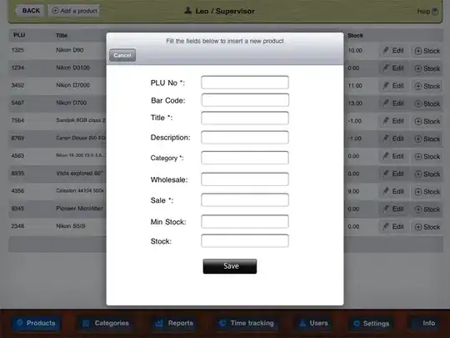Focus the Bar Code input field
This screenshot has width=450, height=338.
245,100
